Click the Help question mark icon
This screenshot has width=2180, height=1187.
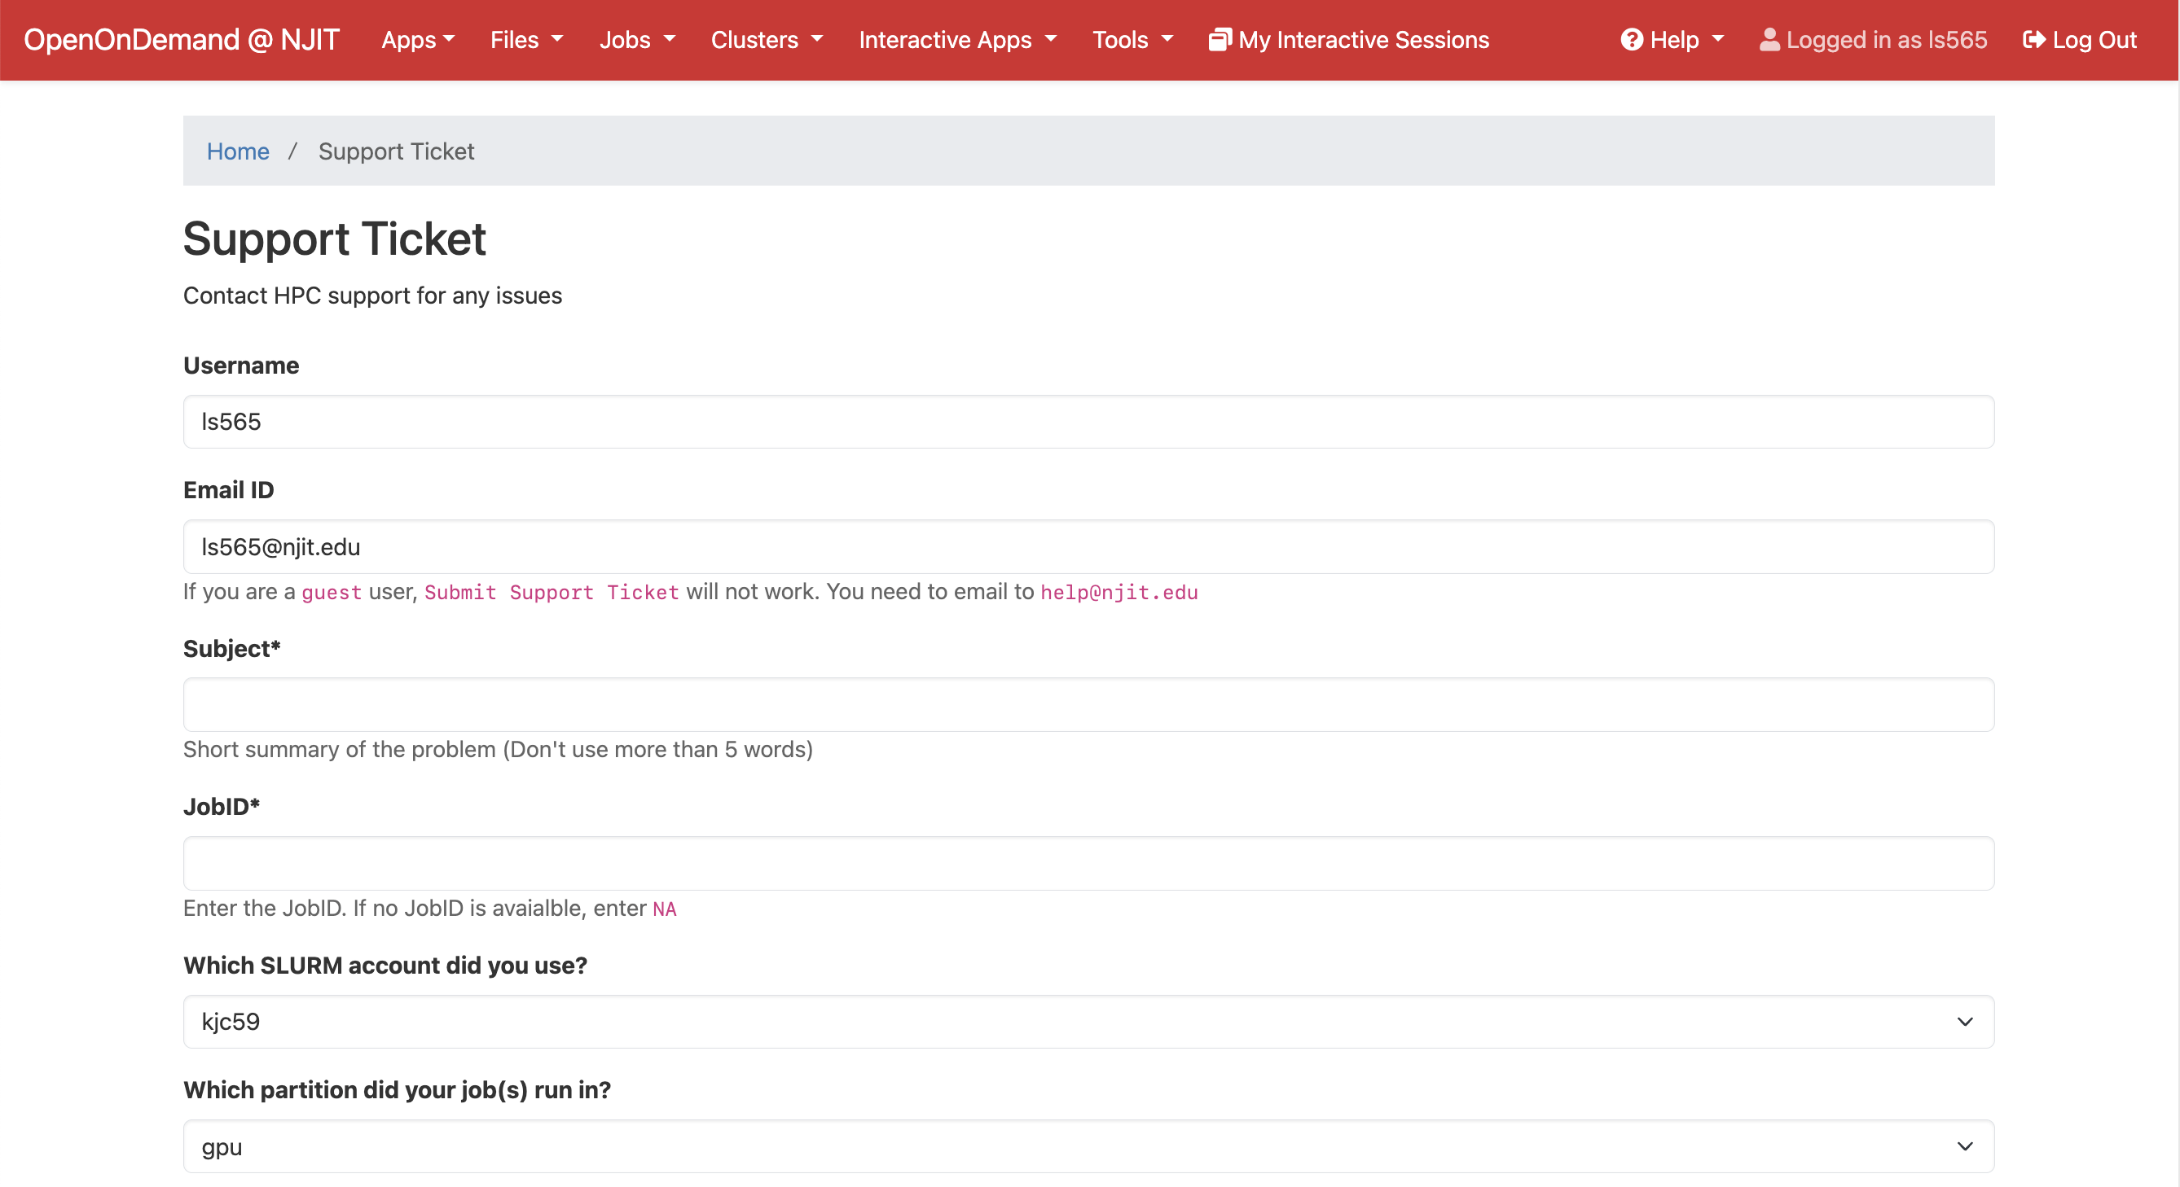[x=1631, y=40]
